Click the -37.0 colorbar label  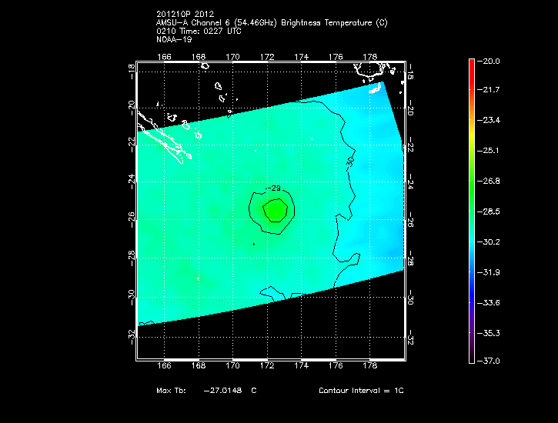488,361
